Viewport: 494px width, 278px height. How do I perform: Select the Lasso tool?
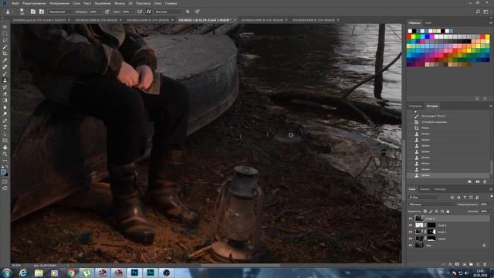tap(5, 40)
